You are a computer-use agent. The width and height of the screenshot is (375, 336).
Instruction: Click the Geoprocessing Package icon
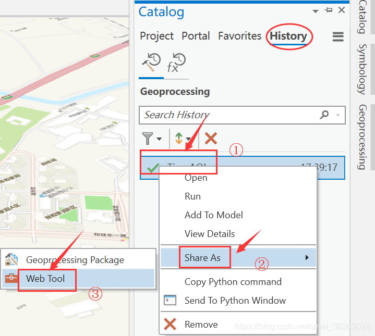(11, 259)
